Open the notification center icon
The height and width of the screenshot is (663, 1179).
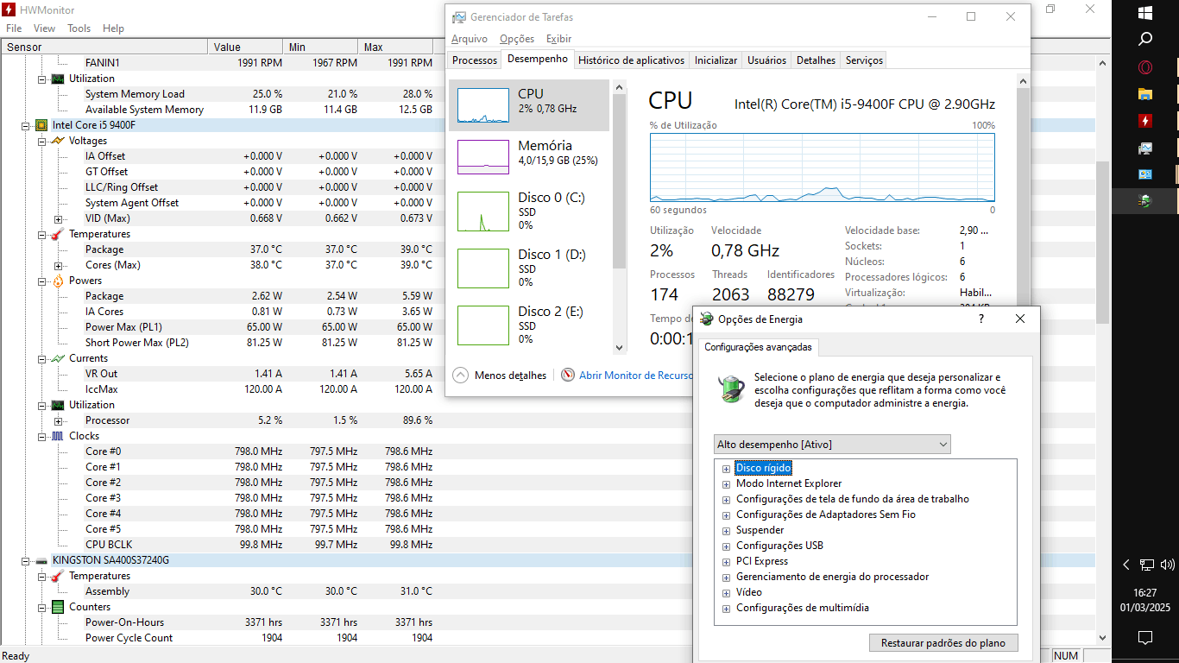pyautogui.click(x=1145, y=638)
